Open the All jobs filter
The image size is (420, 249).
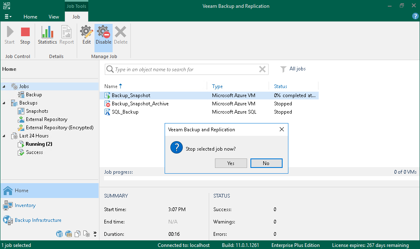point(293,69)
